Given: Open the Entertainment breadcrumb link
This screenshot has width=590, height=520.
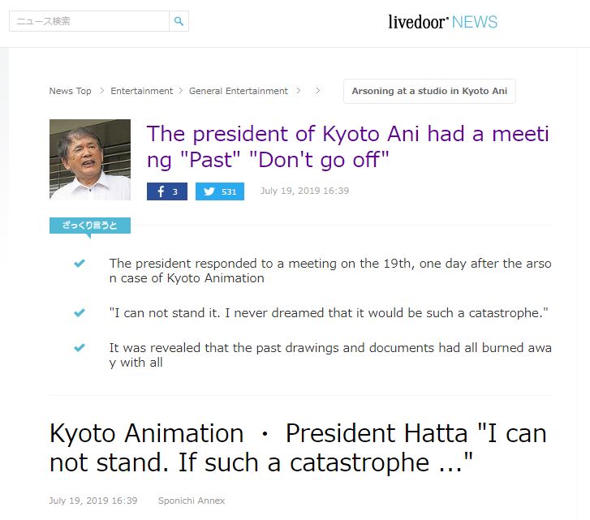Looking at the screenshot, I should tap(141, 91).
